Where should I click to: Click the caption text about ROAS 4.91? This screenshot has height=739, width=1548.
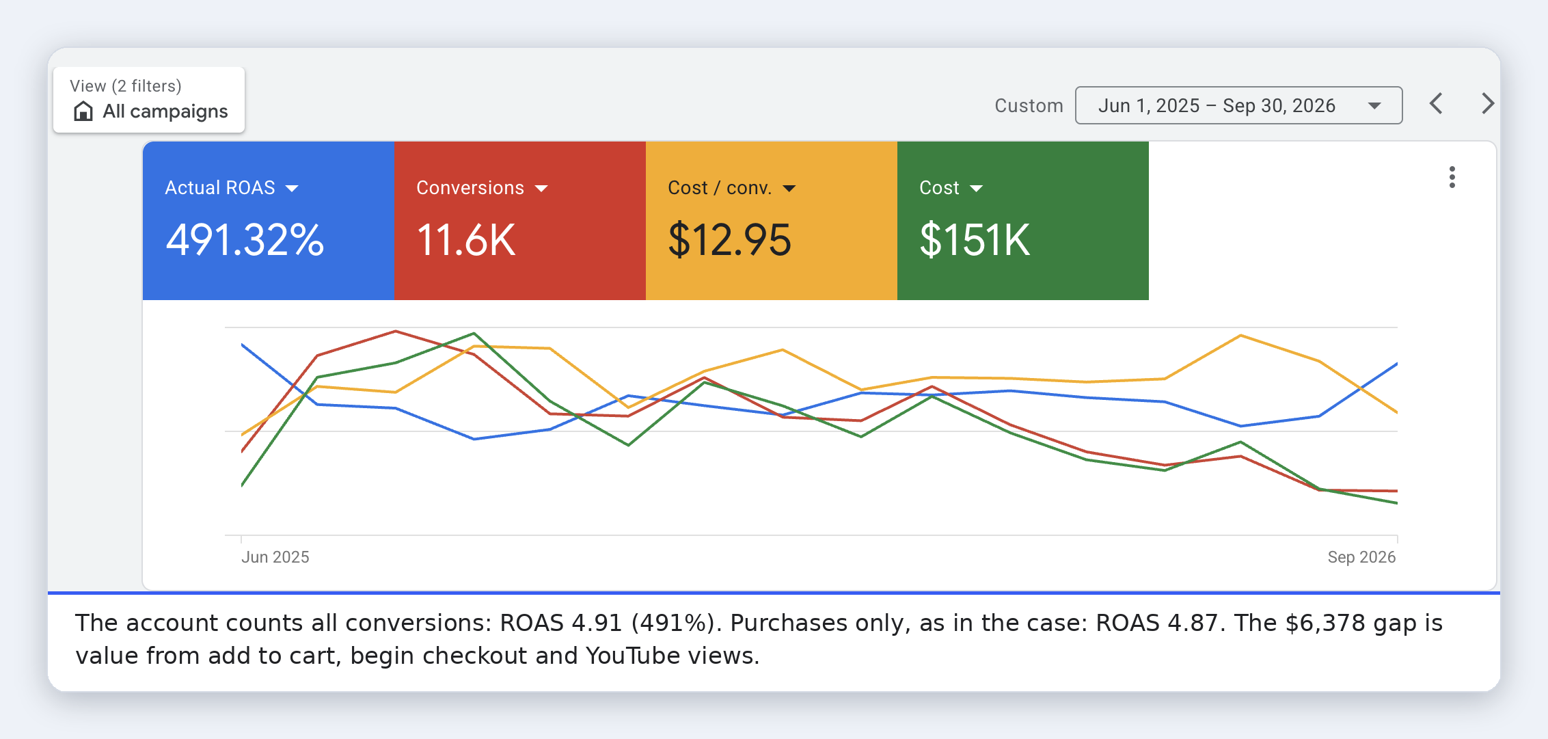pos(759,639)
